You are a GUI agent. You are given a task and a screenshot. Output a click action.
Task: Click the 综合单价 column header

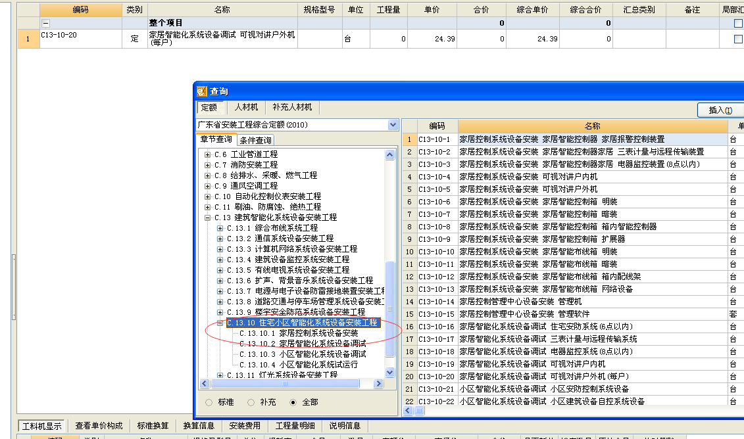point(532,9)
